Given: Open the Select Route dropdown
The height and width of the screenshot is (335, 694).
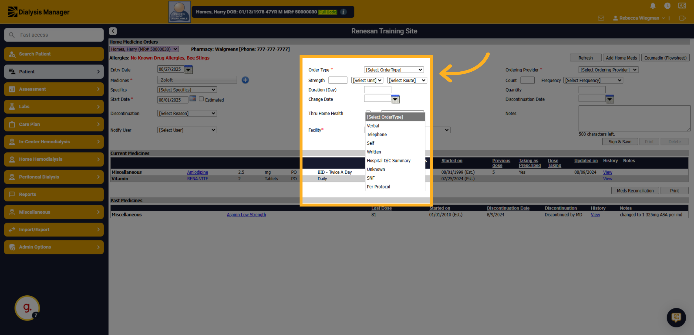Looking at the screenshot, I should [407, 80].
